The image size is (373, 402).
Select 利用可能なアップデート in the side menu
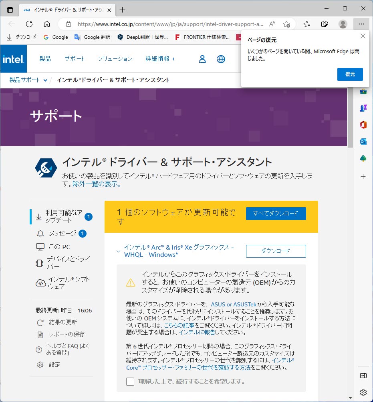(61, 217)
